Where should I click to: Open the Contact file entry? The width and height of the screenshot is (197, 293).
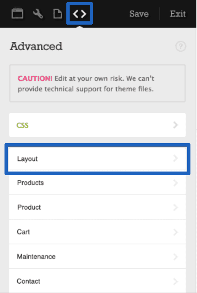tap(97, 281)
